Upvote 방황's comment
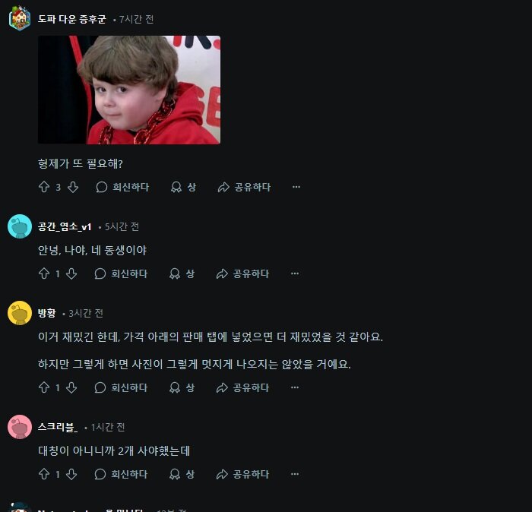 click(44, 387)
